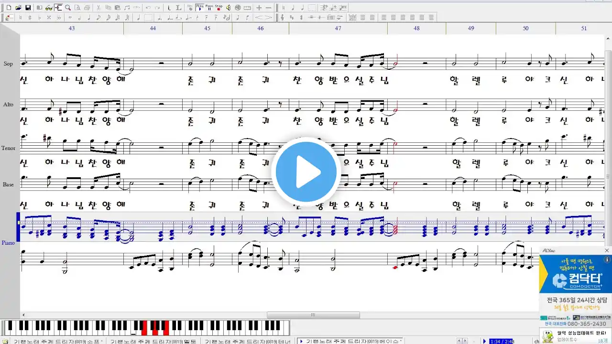This screenshot has width=612, height=344.
Task: Click the Play button in the toolbar
Action: click(199, 8)
